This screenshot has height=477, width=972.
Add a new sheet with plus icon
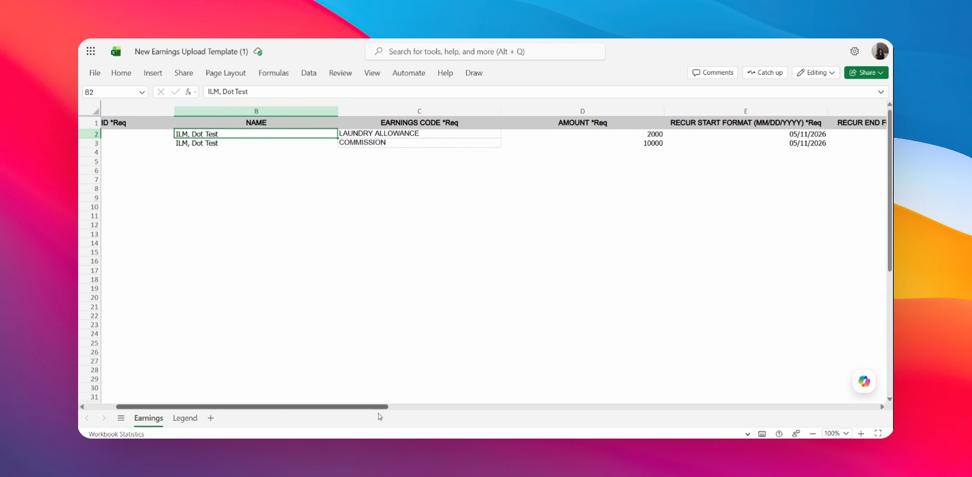[x=211, y=418]
